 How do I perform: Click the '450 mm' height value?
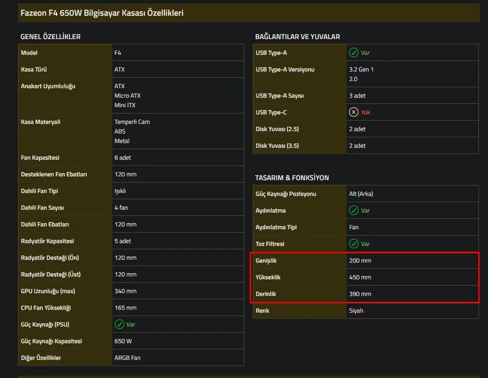tap(360, 277)
